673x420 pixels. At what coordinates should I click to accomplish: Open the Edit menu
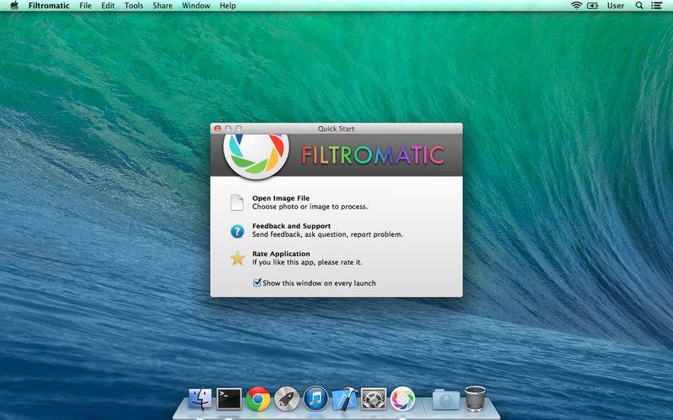click(x=108, y=6)
